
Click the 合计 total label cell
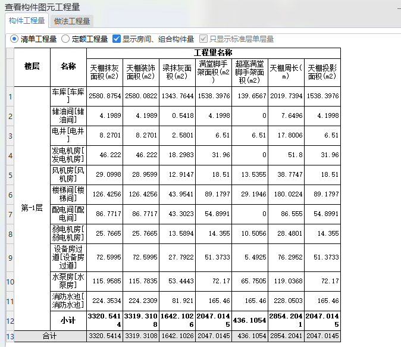click(50, 336)
